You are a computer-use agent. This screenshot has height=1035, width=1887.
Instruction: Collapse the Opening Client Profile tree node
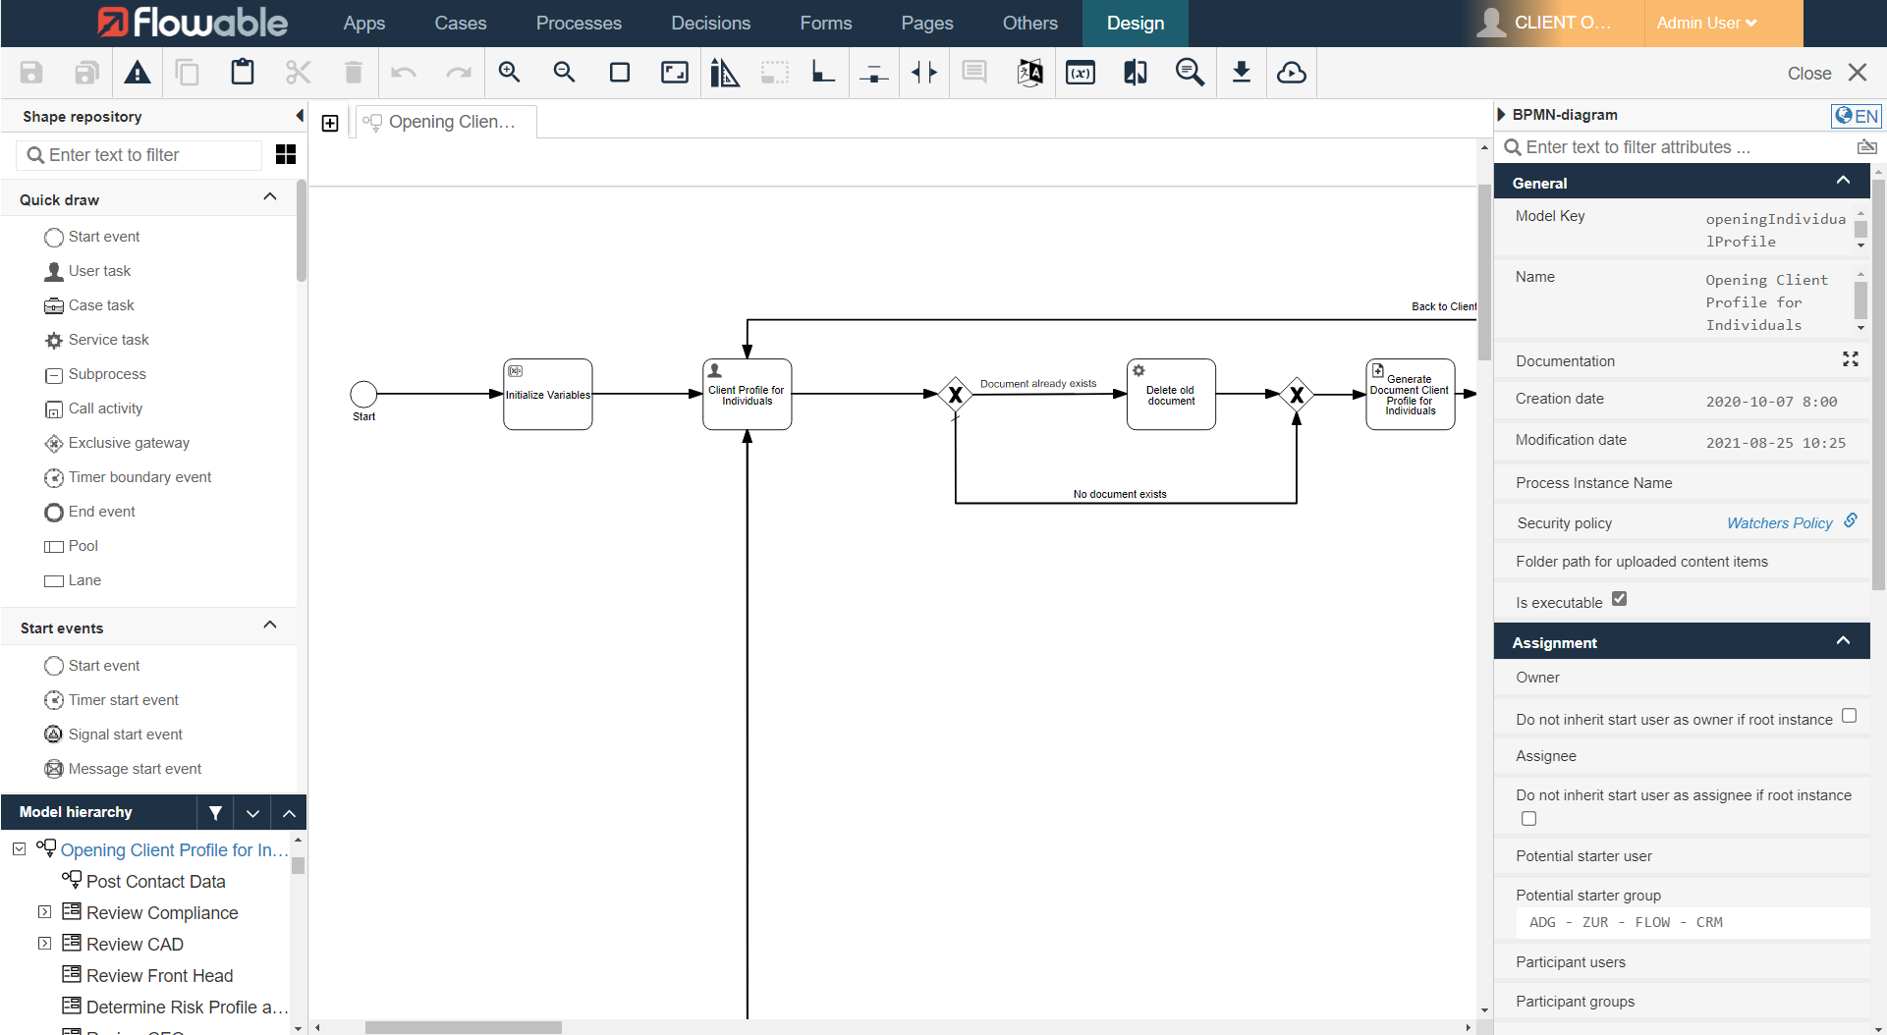19,848
